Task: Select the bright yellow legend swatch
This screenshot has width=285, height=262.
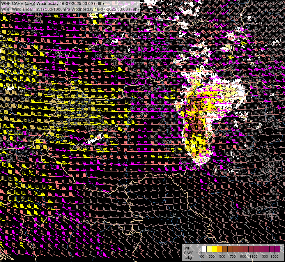Action: coord(215,249)
